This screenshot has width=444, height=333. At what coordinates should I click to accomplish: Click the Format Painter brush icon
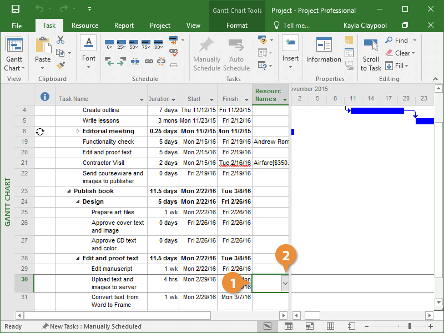60,65
